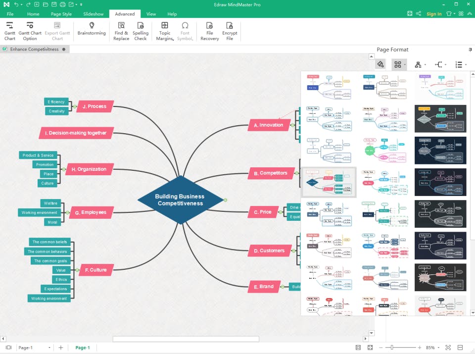Toggle the pin on Page Format panel

[x=470, y=50]
